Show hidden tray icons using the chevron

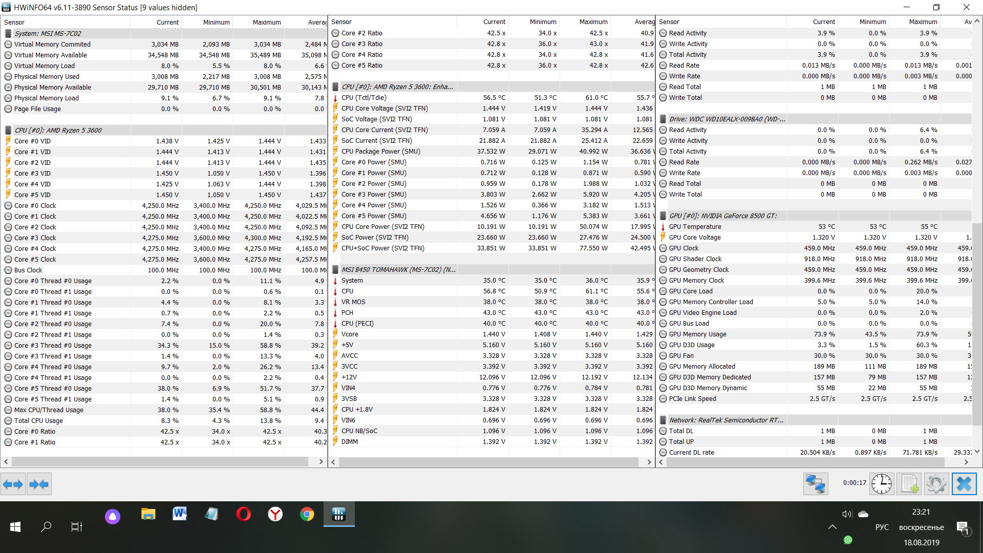click(832, 527)
